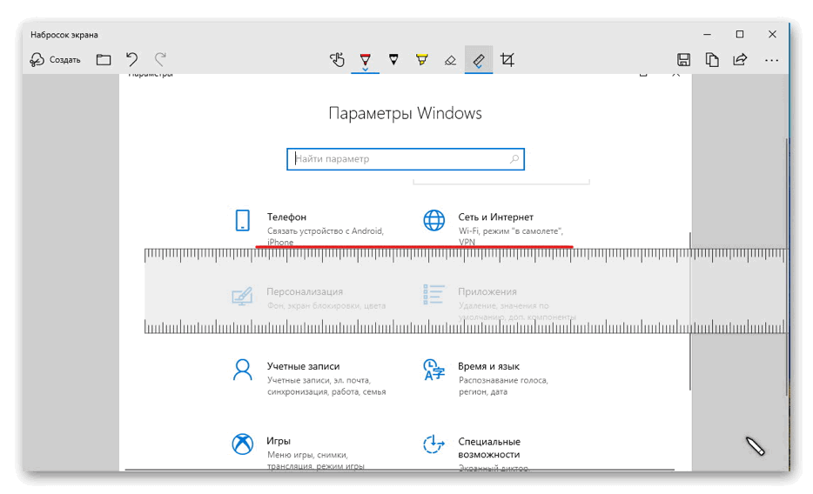Screen dimensions: 813x494
Task: Click the Параметры Windows heading
Action: pyautogui.click(x=406, y=113)
